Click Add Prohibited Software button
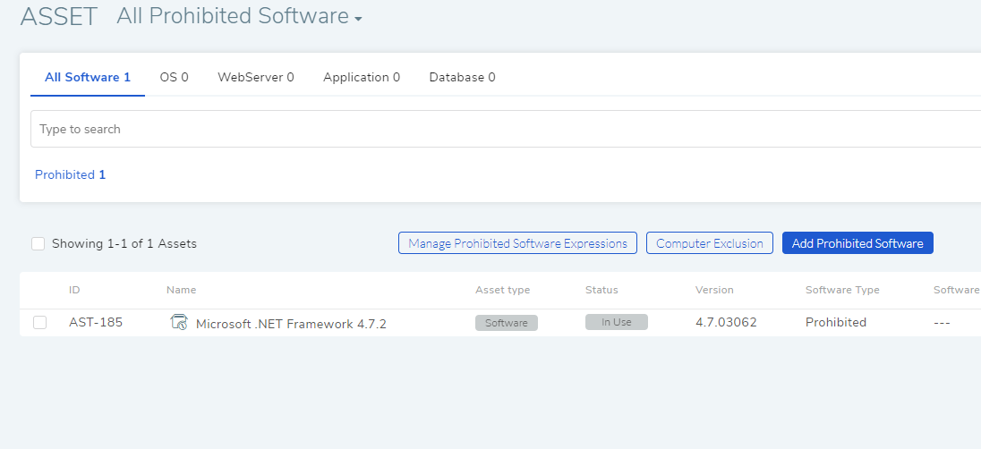The image size is (981, 449). point(857,243)
